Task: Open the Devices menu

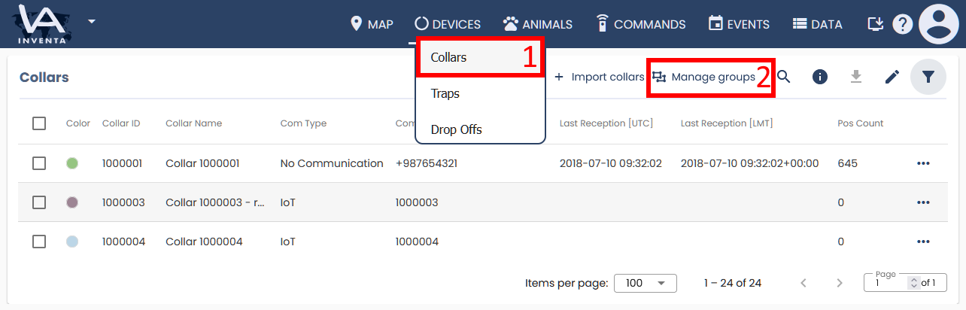Action: click(448, 24)
